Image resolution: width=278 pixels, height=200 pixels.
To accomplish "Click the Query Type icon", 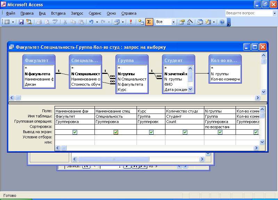I will pyautogui.click(x=117, y=22).
